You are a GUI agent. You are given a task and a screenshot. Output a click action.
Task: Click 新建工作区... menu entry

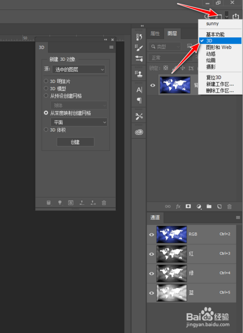coord(220,84)
